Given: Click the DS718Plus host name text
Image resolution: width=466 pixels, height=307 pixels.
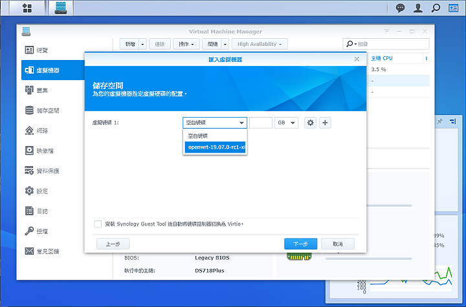Looking at the screenshot, I should [x=210, y=270].
